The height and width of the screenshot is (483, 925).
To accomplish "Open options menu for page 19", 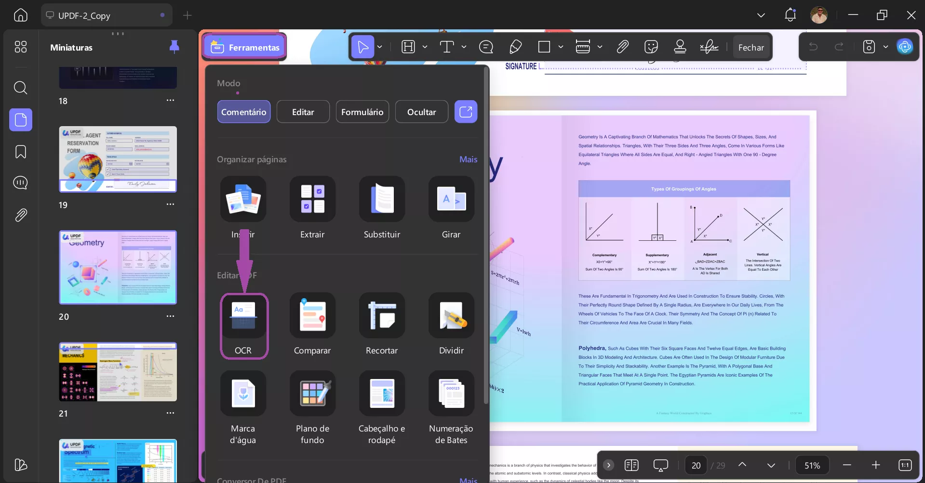I will (x=170, y=205).
